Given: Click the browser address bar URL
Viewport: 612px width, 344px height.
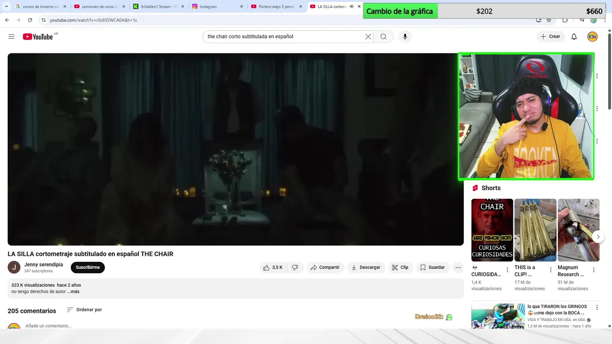Looking at the screenshot, I should 93,20.
